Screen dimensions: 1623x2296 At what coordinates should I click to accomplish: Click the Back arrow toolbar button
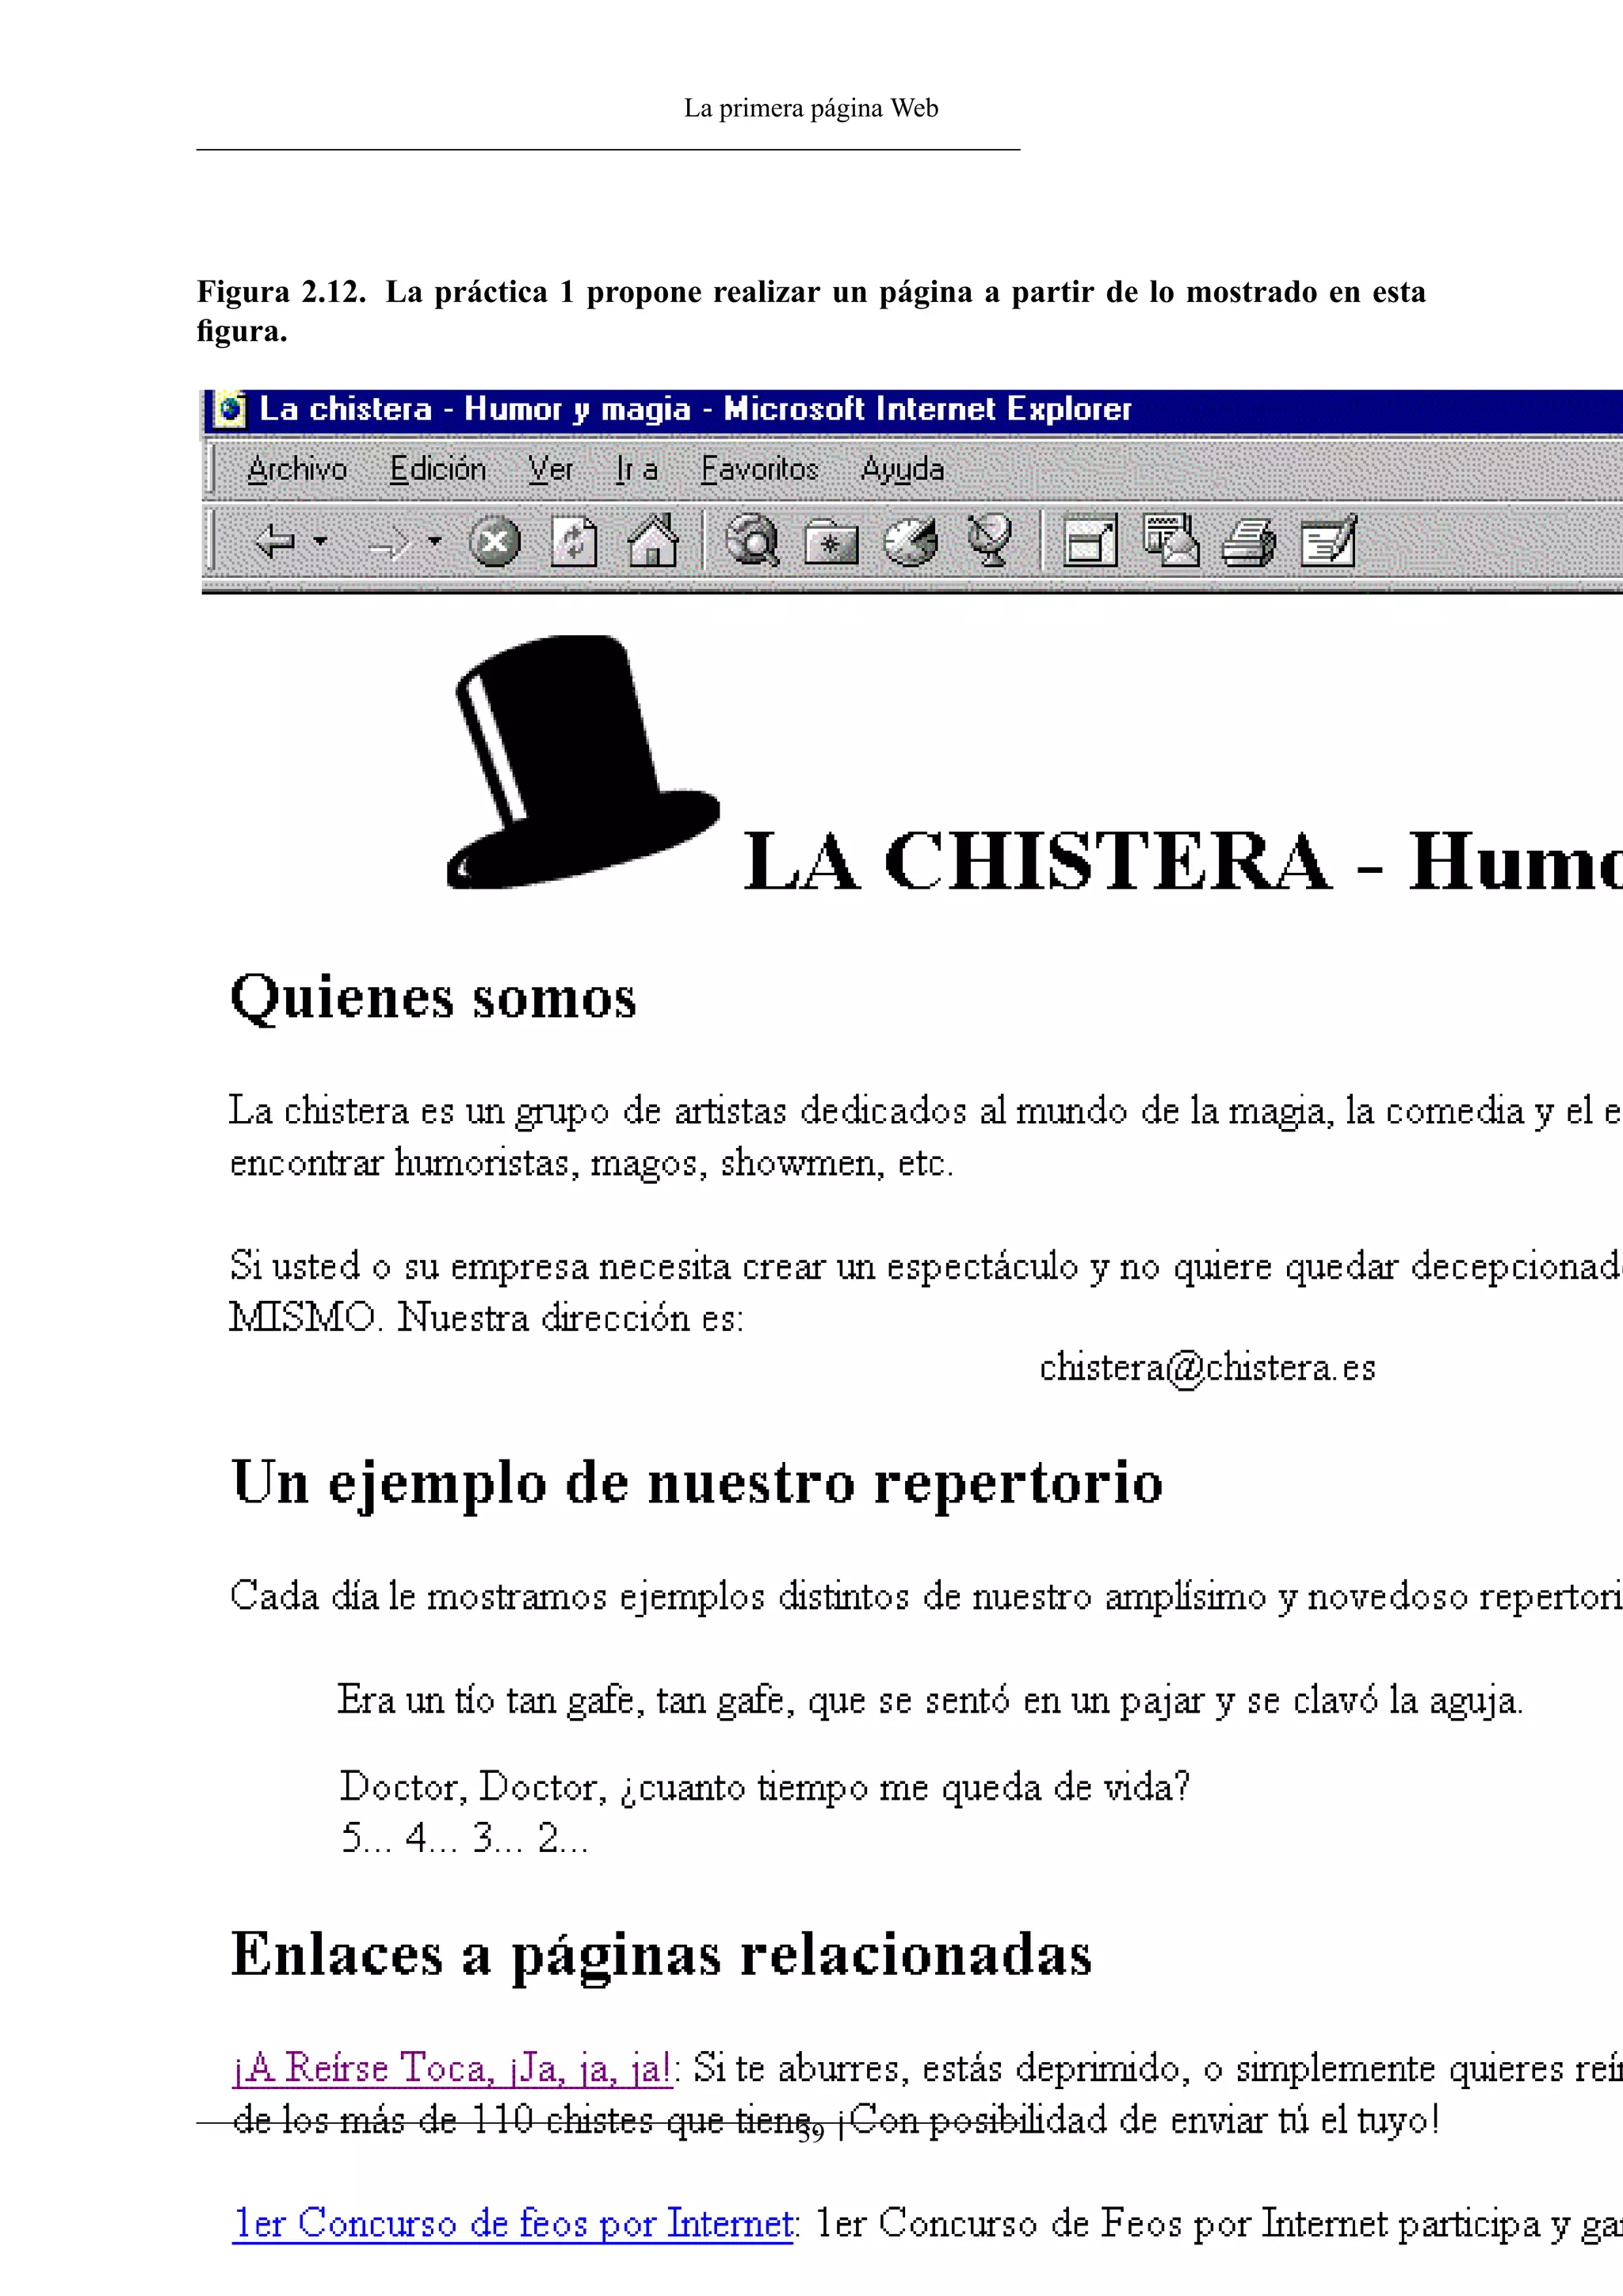pos(275,542)
